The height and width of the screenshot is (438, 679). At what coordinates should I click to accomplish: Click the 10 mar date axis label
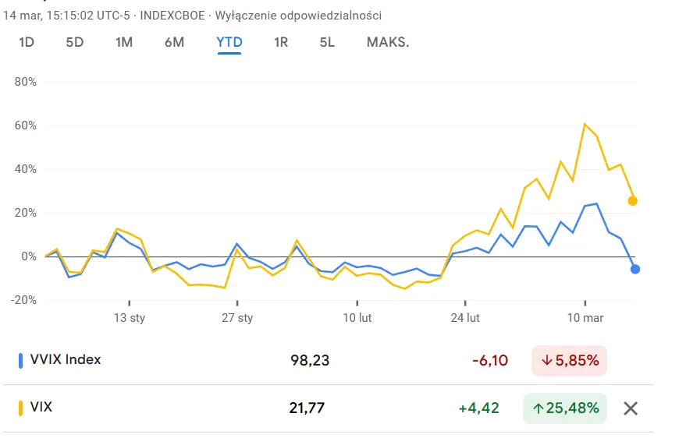585,318
